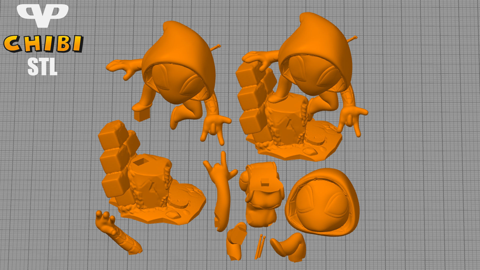Click the torso part with backpack

click(262, 195)
